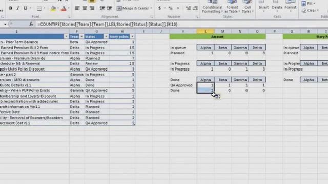Click the Auto Fill Options icon
The height and width of the screenshot is (184, 328).
coord(217,96)
